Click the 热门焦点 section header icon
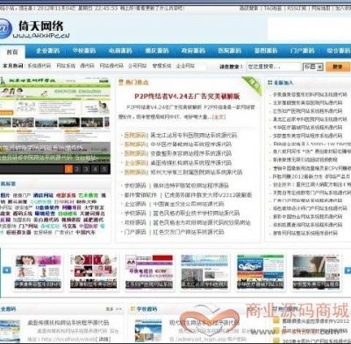 coord(121,82)
